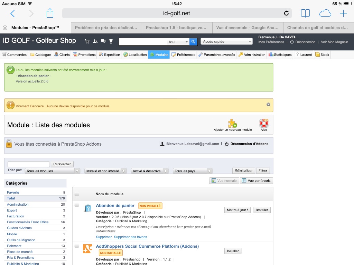
Task: Click Déconnexion d'Addons link
Action: tap(249, 144)
